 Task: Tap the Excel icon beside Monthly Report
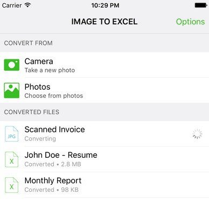click(11, 185)
